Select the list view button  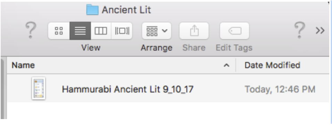tap(80, 31)
